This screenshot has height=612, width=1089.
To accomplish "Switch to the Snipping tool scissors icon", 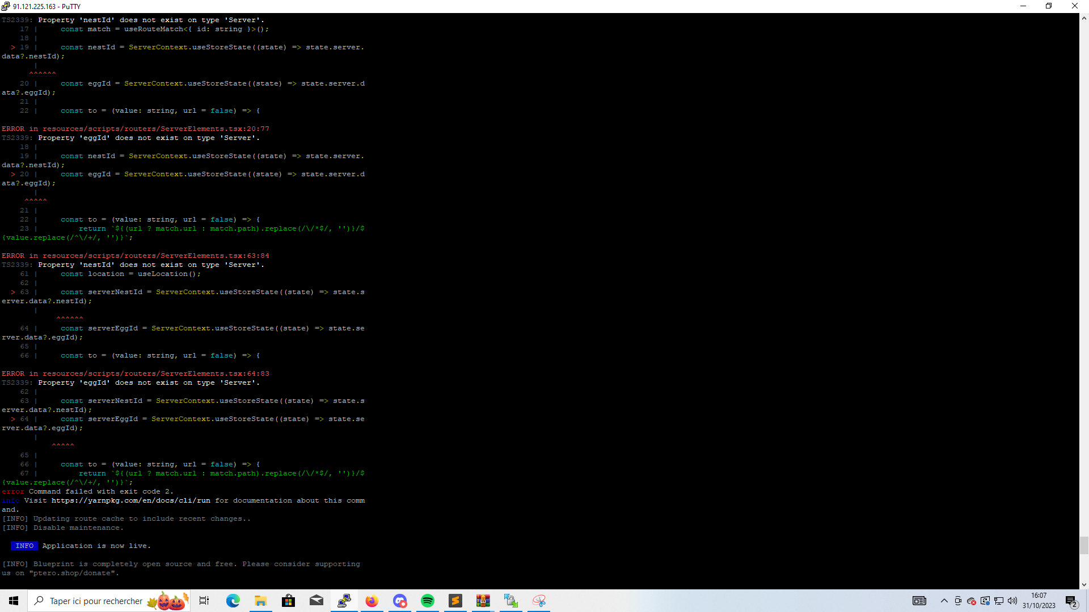I will [x=539, y=601].
